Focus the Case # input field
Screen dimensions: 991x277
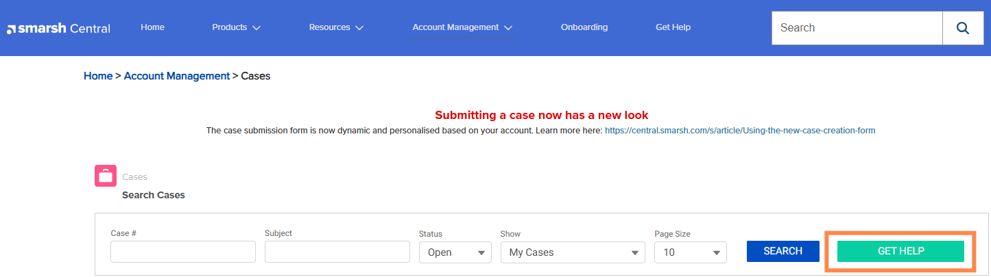183,252
